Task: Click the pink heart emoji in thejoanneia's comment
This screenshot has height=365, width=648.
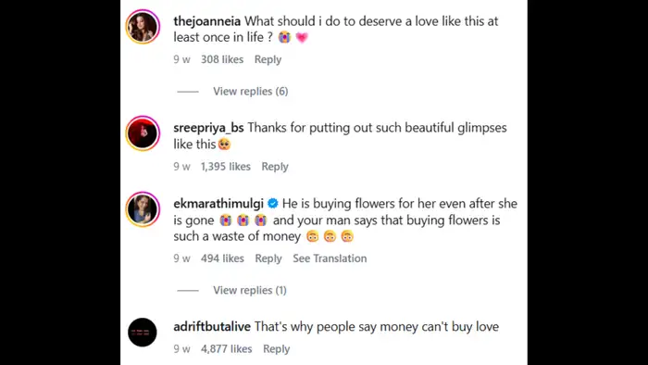Action: point(302,38)
